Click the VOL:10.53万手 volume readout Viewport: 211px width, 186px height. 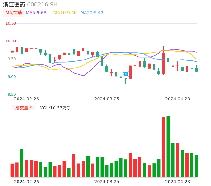point(55,108)
